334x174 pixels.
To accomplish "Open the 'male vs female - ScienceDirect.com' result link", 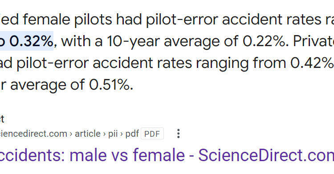I will pyautogui.click(x=167, y=155).
